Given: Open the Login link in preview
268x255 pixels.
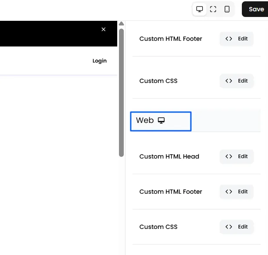Looking at the screenshot, I should point(99,61).
